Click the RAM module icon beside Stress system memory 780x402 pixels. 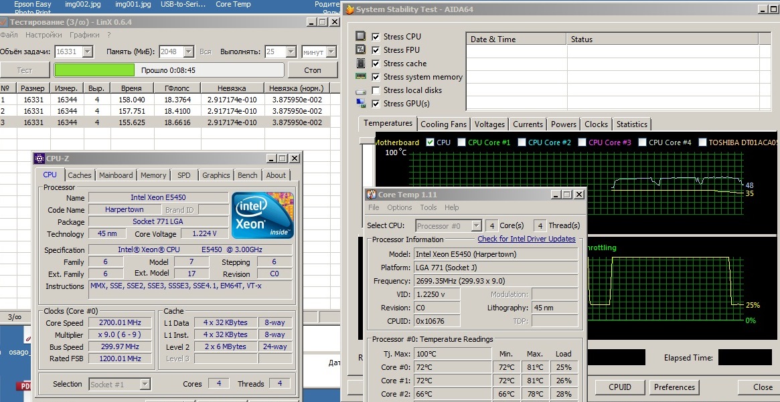click(x=361, y=76)
